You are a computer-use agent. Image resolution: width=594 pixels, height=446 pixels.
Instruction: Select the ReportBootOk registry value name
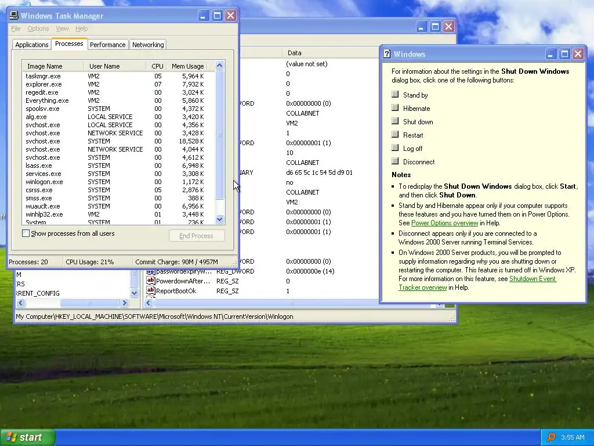click(176, 291)
